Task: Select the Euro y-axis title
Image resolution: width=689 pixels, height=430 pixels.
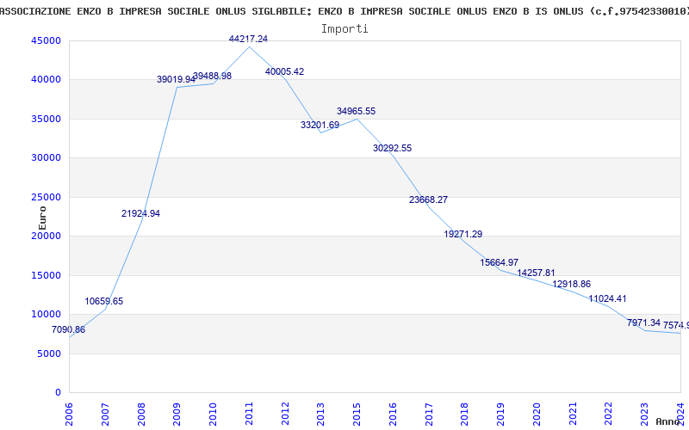Action: (42, 218)
